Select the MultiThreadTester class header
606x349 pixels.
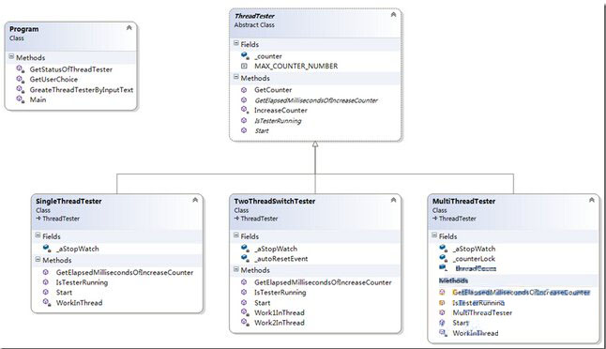(x=513, y=210)
